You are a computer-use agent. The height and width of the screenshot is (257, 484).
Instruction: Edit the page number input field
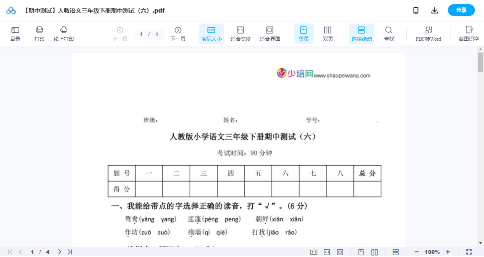click(x=142, y=34)
